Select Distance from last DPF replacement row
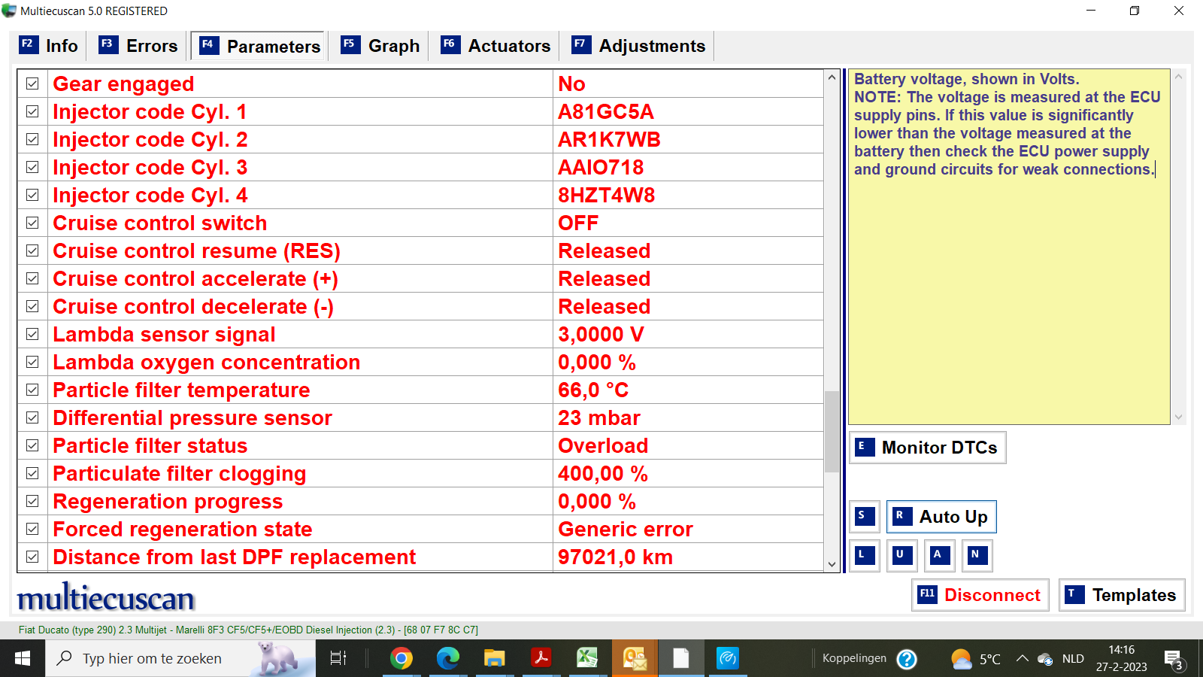This screenshot has width=1203, height=677. tap(421, 557)
